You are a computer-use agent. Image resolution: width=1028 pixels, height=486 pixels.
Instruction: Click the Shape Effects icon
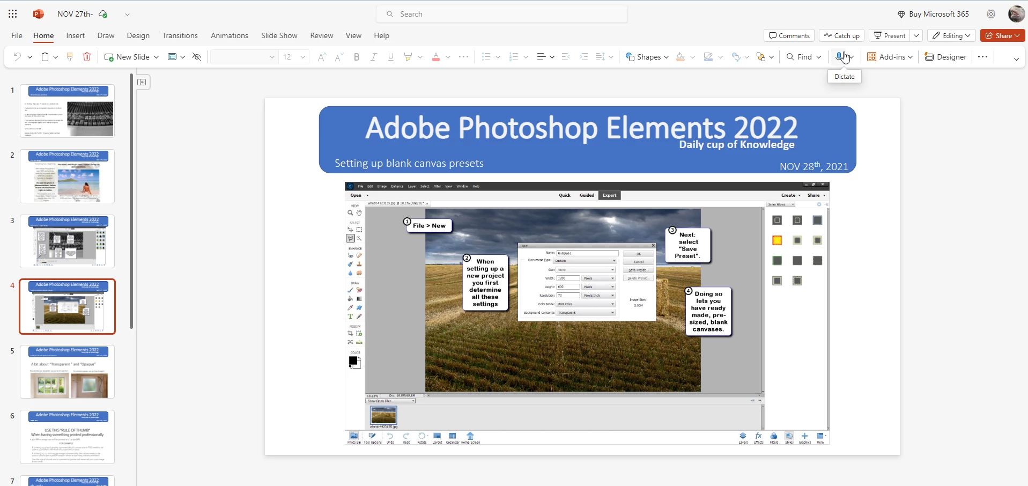736,57
